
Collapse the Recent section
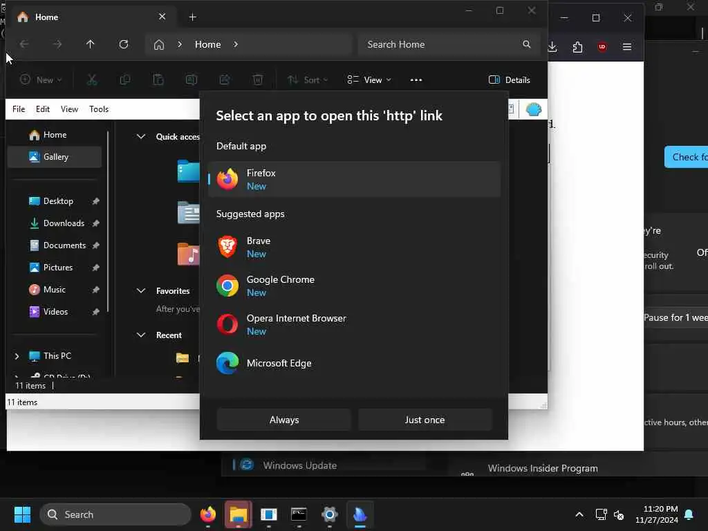141,335
